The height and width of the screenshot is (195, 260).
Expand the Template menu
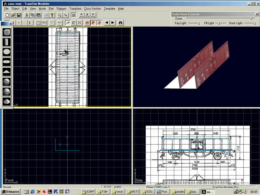point(109,9)
